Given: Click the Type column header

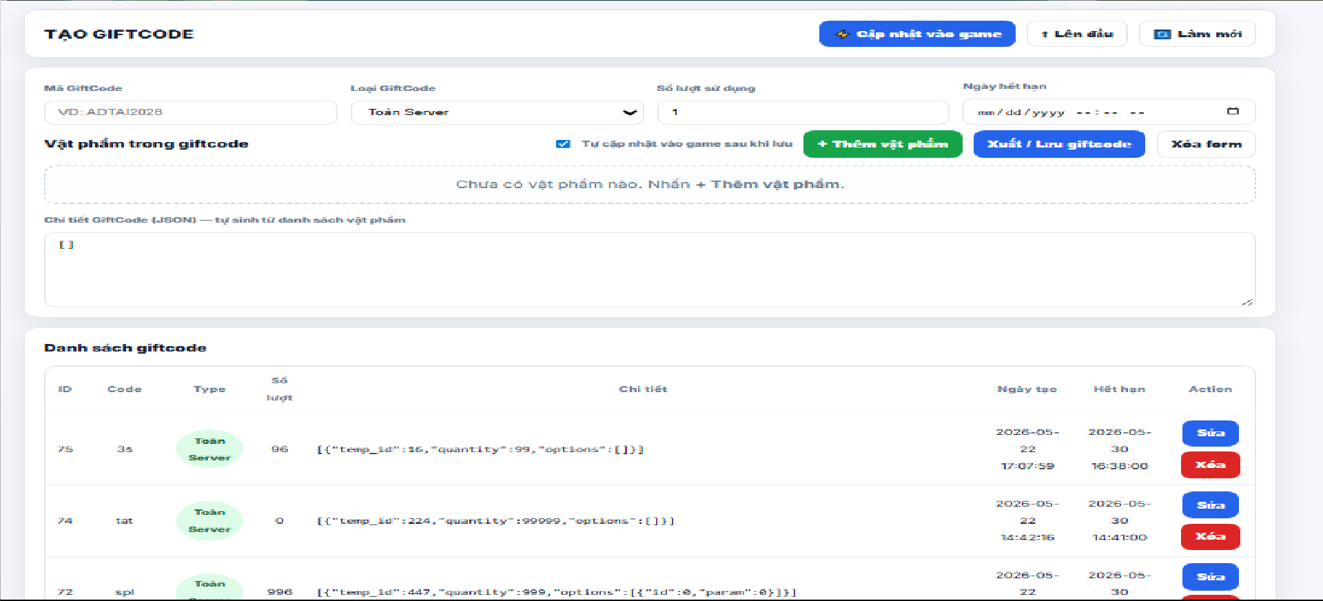Looking at the screenshot, I should [209, 389].
